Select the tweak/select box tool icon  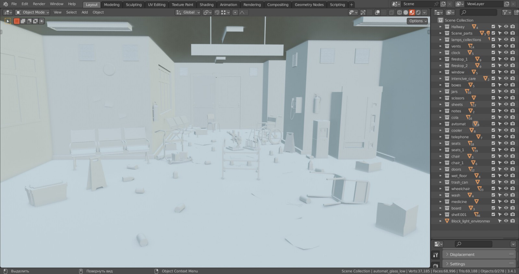(x=7, y=21)
